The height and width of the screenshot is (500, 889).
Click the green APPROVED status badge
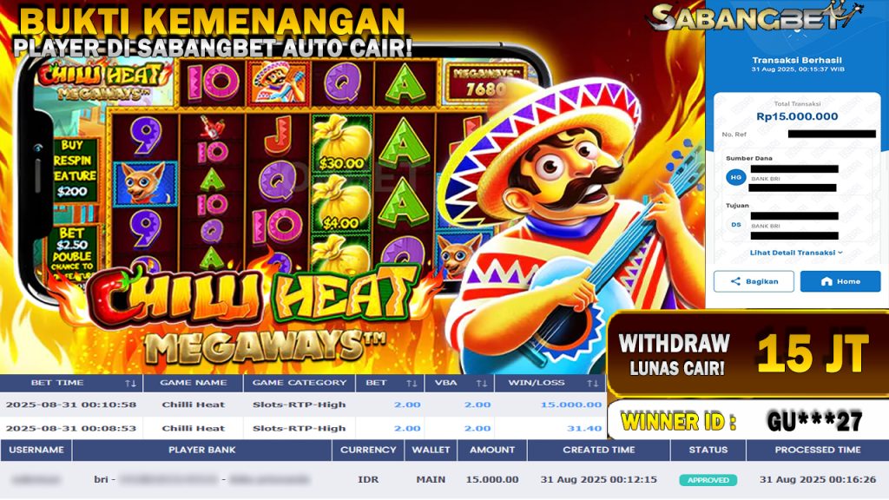[x=708, y=479]
